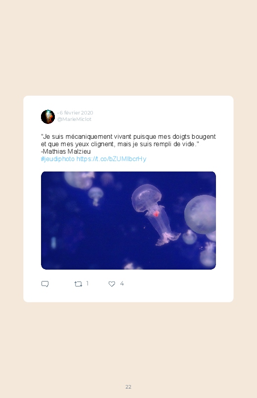Like the tweet with the heart icon

pos(112,284)
